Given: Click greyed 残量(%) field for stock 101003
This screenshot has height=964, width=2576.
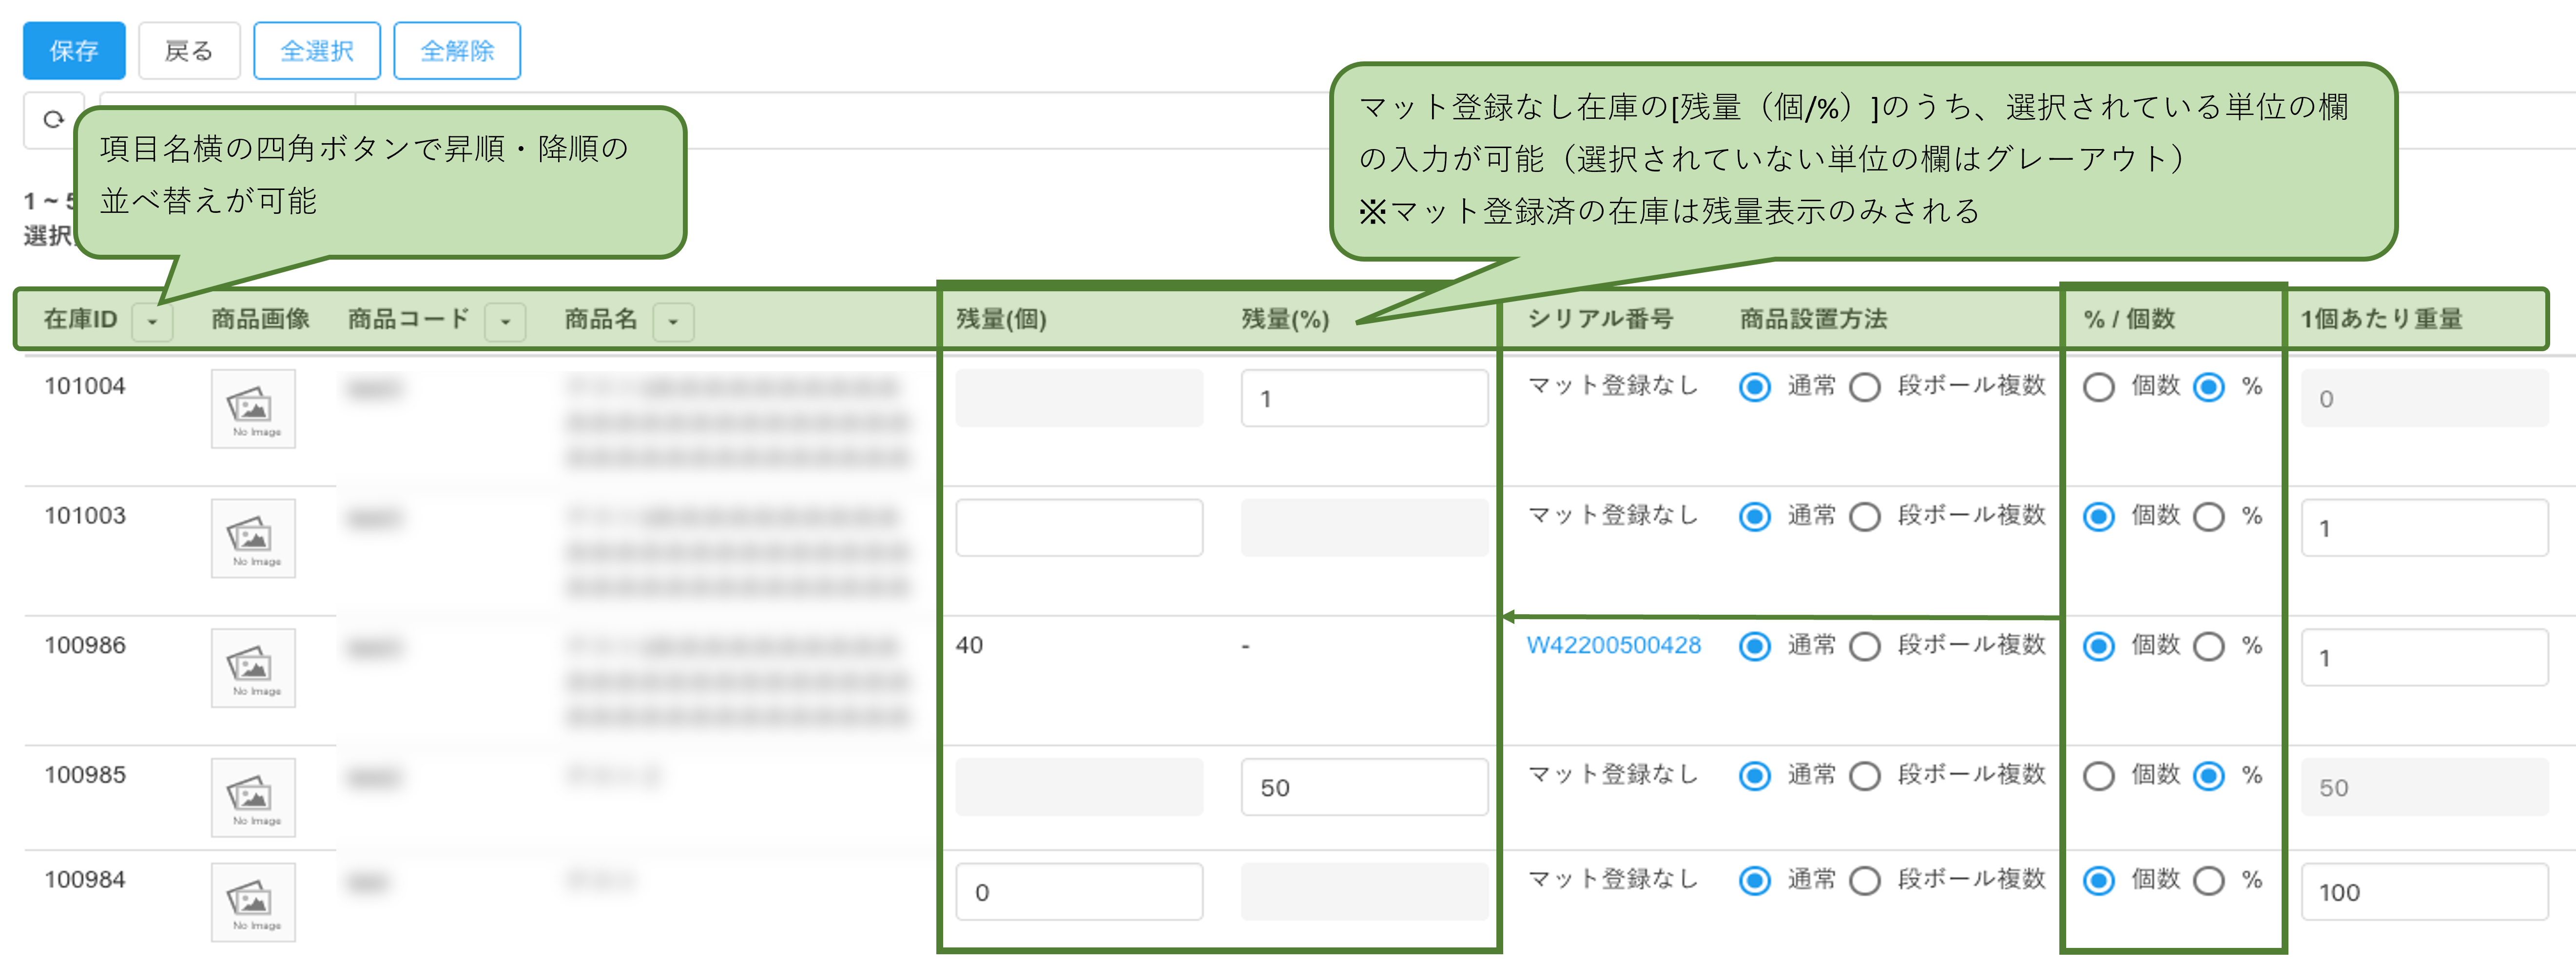Looking at the screenshot, I should (1364, 528).
